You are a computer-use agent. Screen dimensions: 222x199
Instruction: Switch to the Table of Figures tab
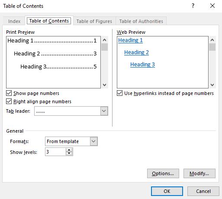(94, 21)
